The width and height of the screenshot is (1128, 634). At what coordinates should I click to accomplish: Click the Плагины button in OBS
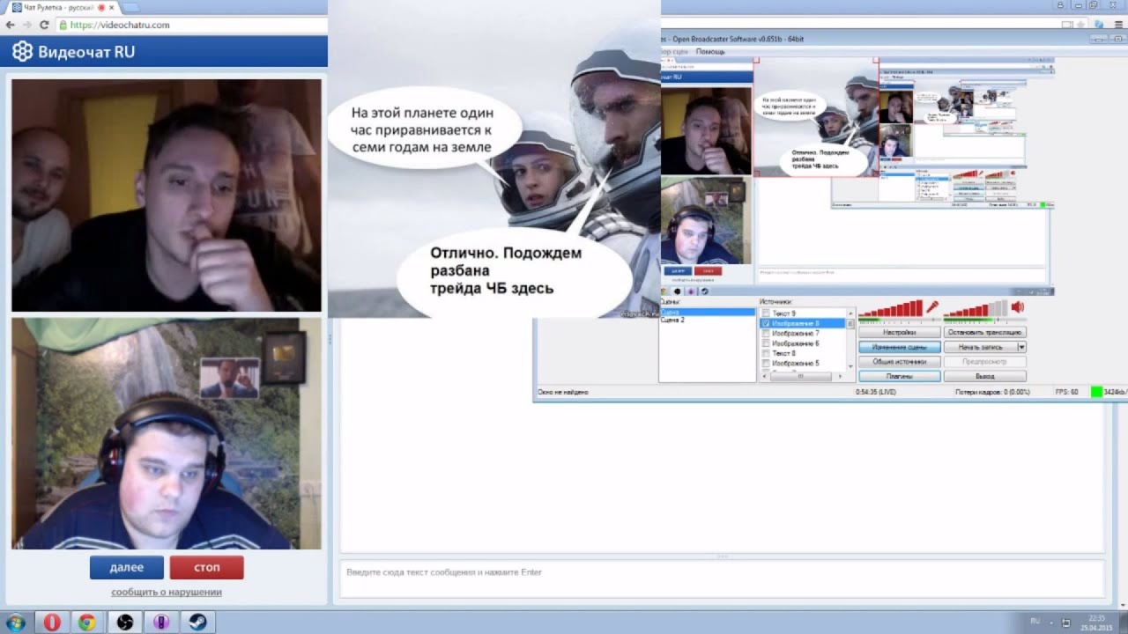900,376
